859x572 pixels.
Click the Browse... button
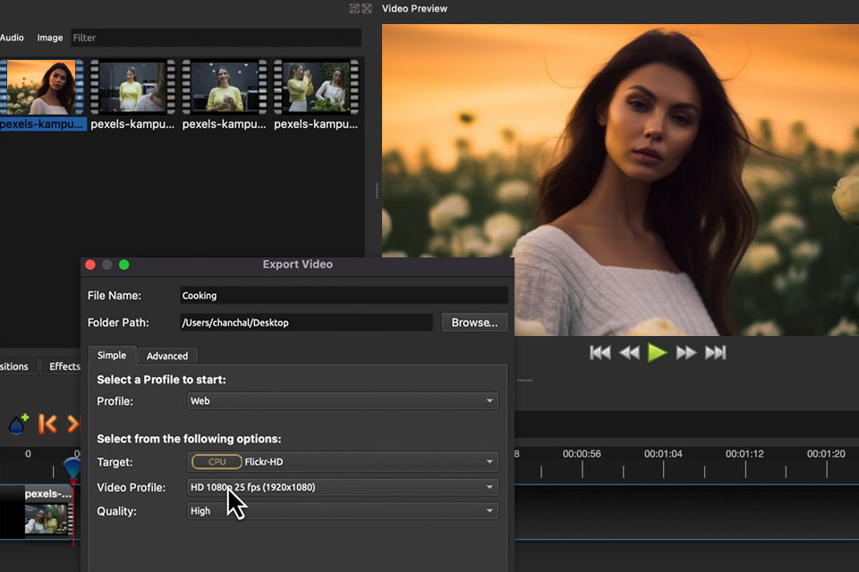point(474,323)
